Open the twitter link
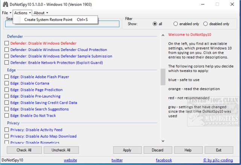241x165 pixels. pyautogui.click(x=117, y=160)
